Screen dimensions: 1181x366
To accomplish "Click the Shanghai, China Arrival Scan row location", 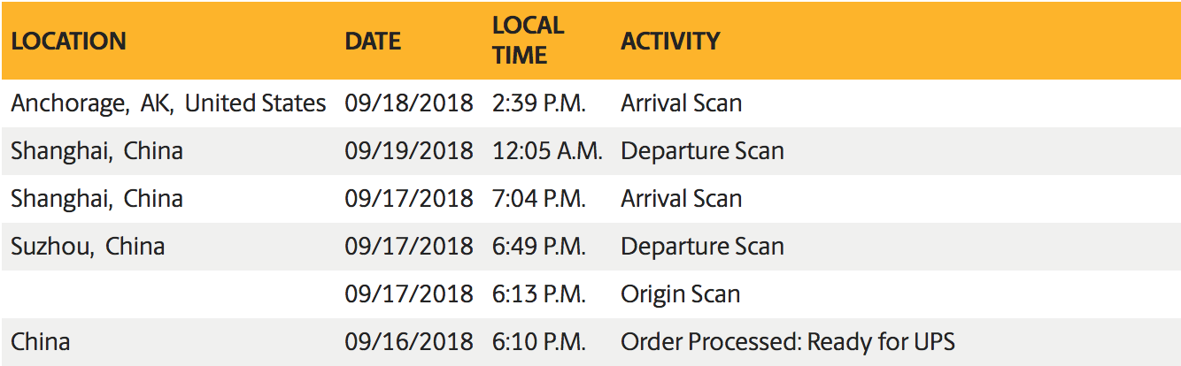I will (x=96, y=198).
